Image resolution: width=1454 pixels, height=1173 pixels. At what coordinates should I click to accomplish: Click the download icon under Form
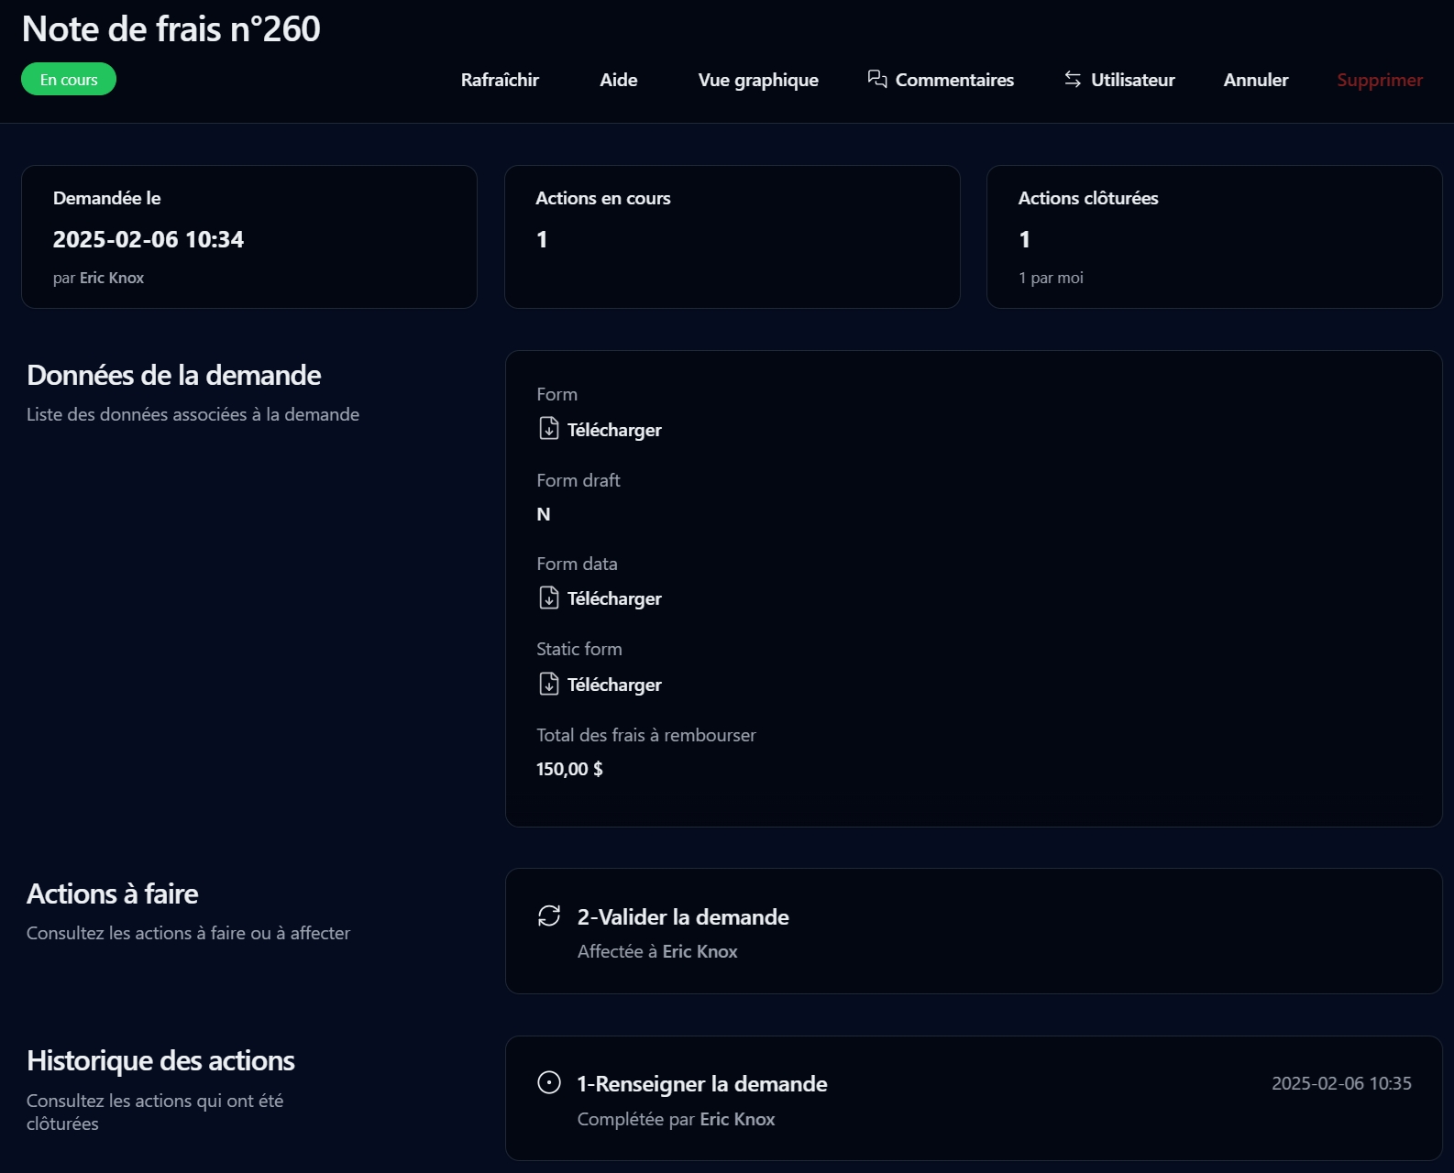click(x=548, y=429)
